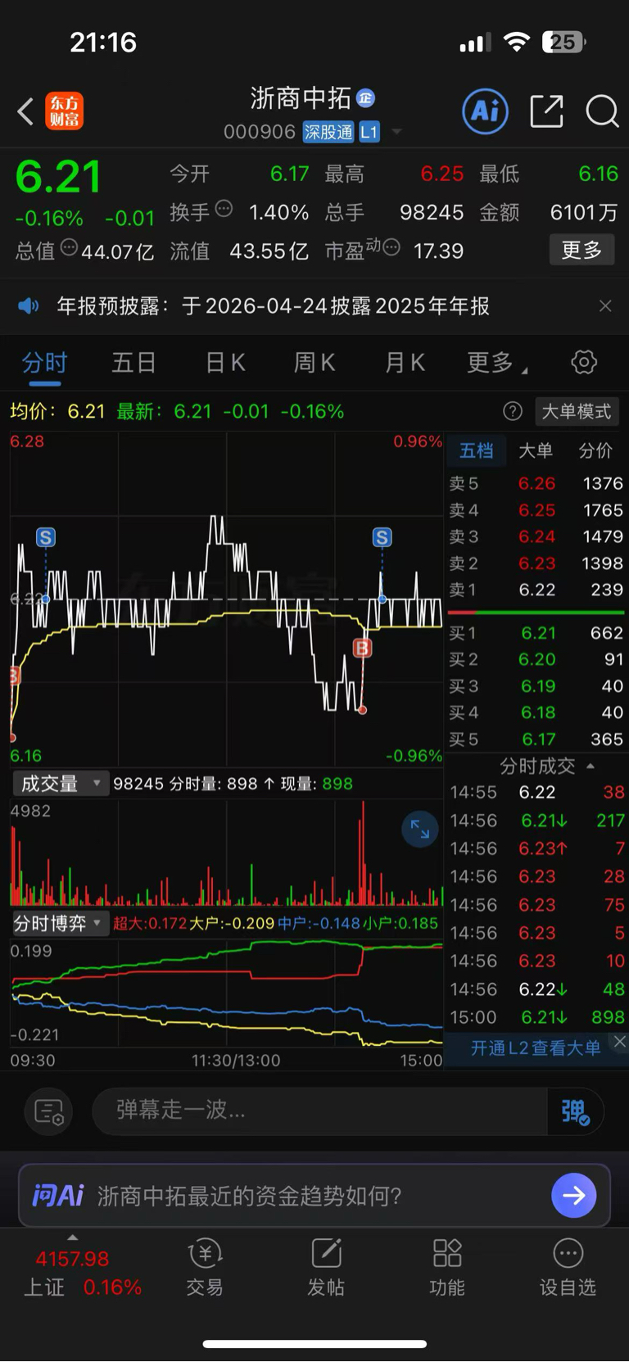Tap the battery status indicator
The height and width of the screenshot is (1362, 629).
point(563,42)
